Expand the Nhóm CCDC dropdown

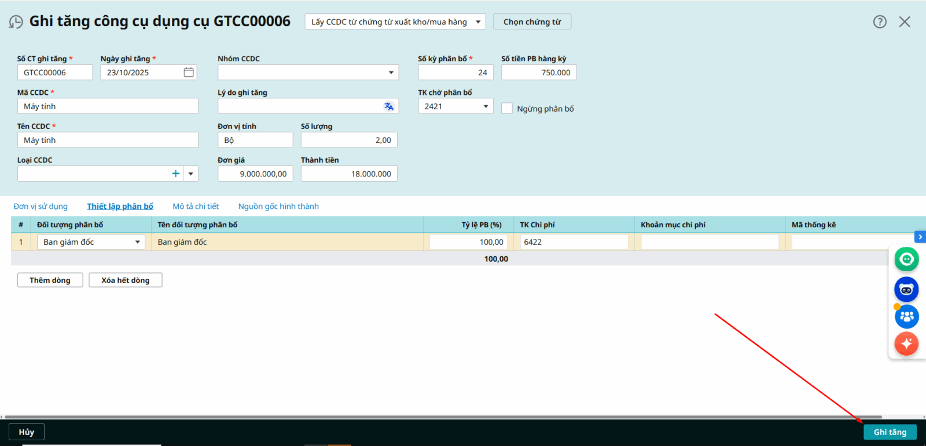391,73
